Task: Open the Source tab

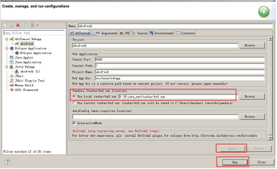Action: (139, 33)
